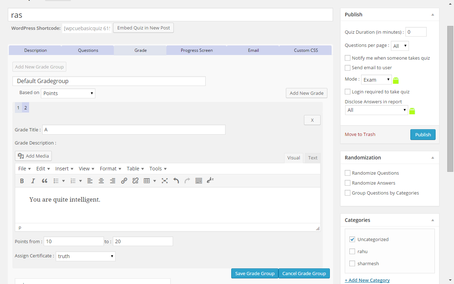Insert or edit a link
Viewport: 454px width, 284px height.
[124, 181]
